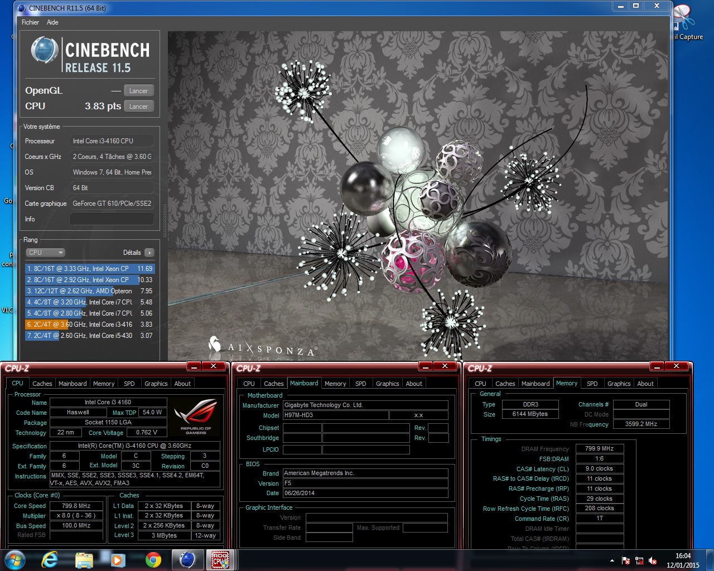714x571 pixels.
Task: Open Graphics tab in middle CPU-Z window
Action: pos(387,384)
